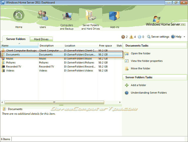
Task: Click the Videos row 50.2 GB value
Action: click(x=103, y=71)
